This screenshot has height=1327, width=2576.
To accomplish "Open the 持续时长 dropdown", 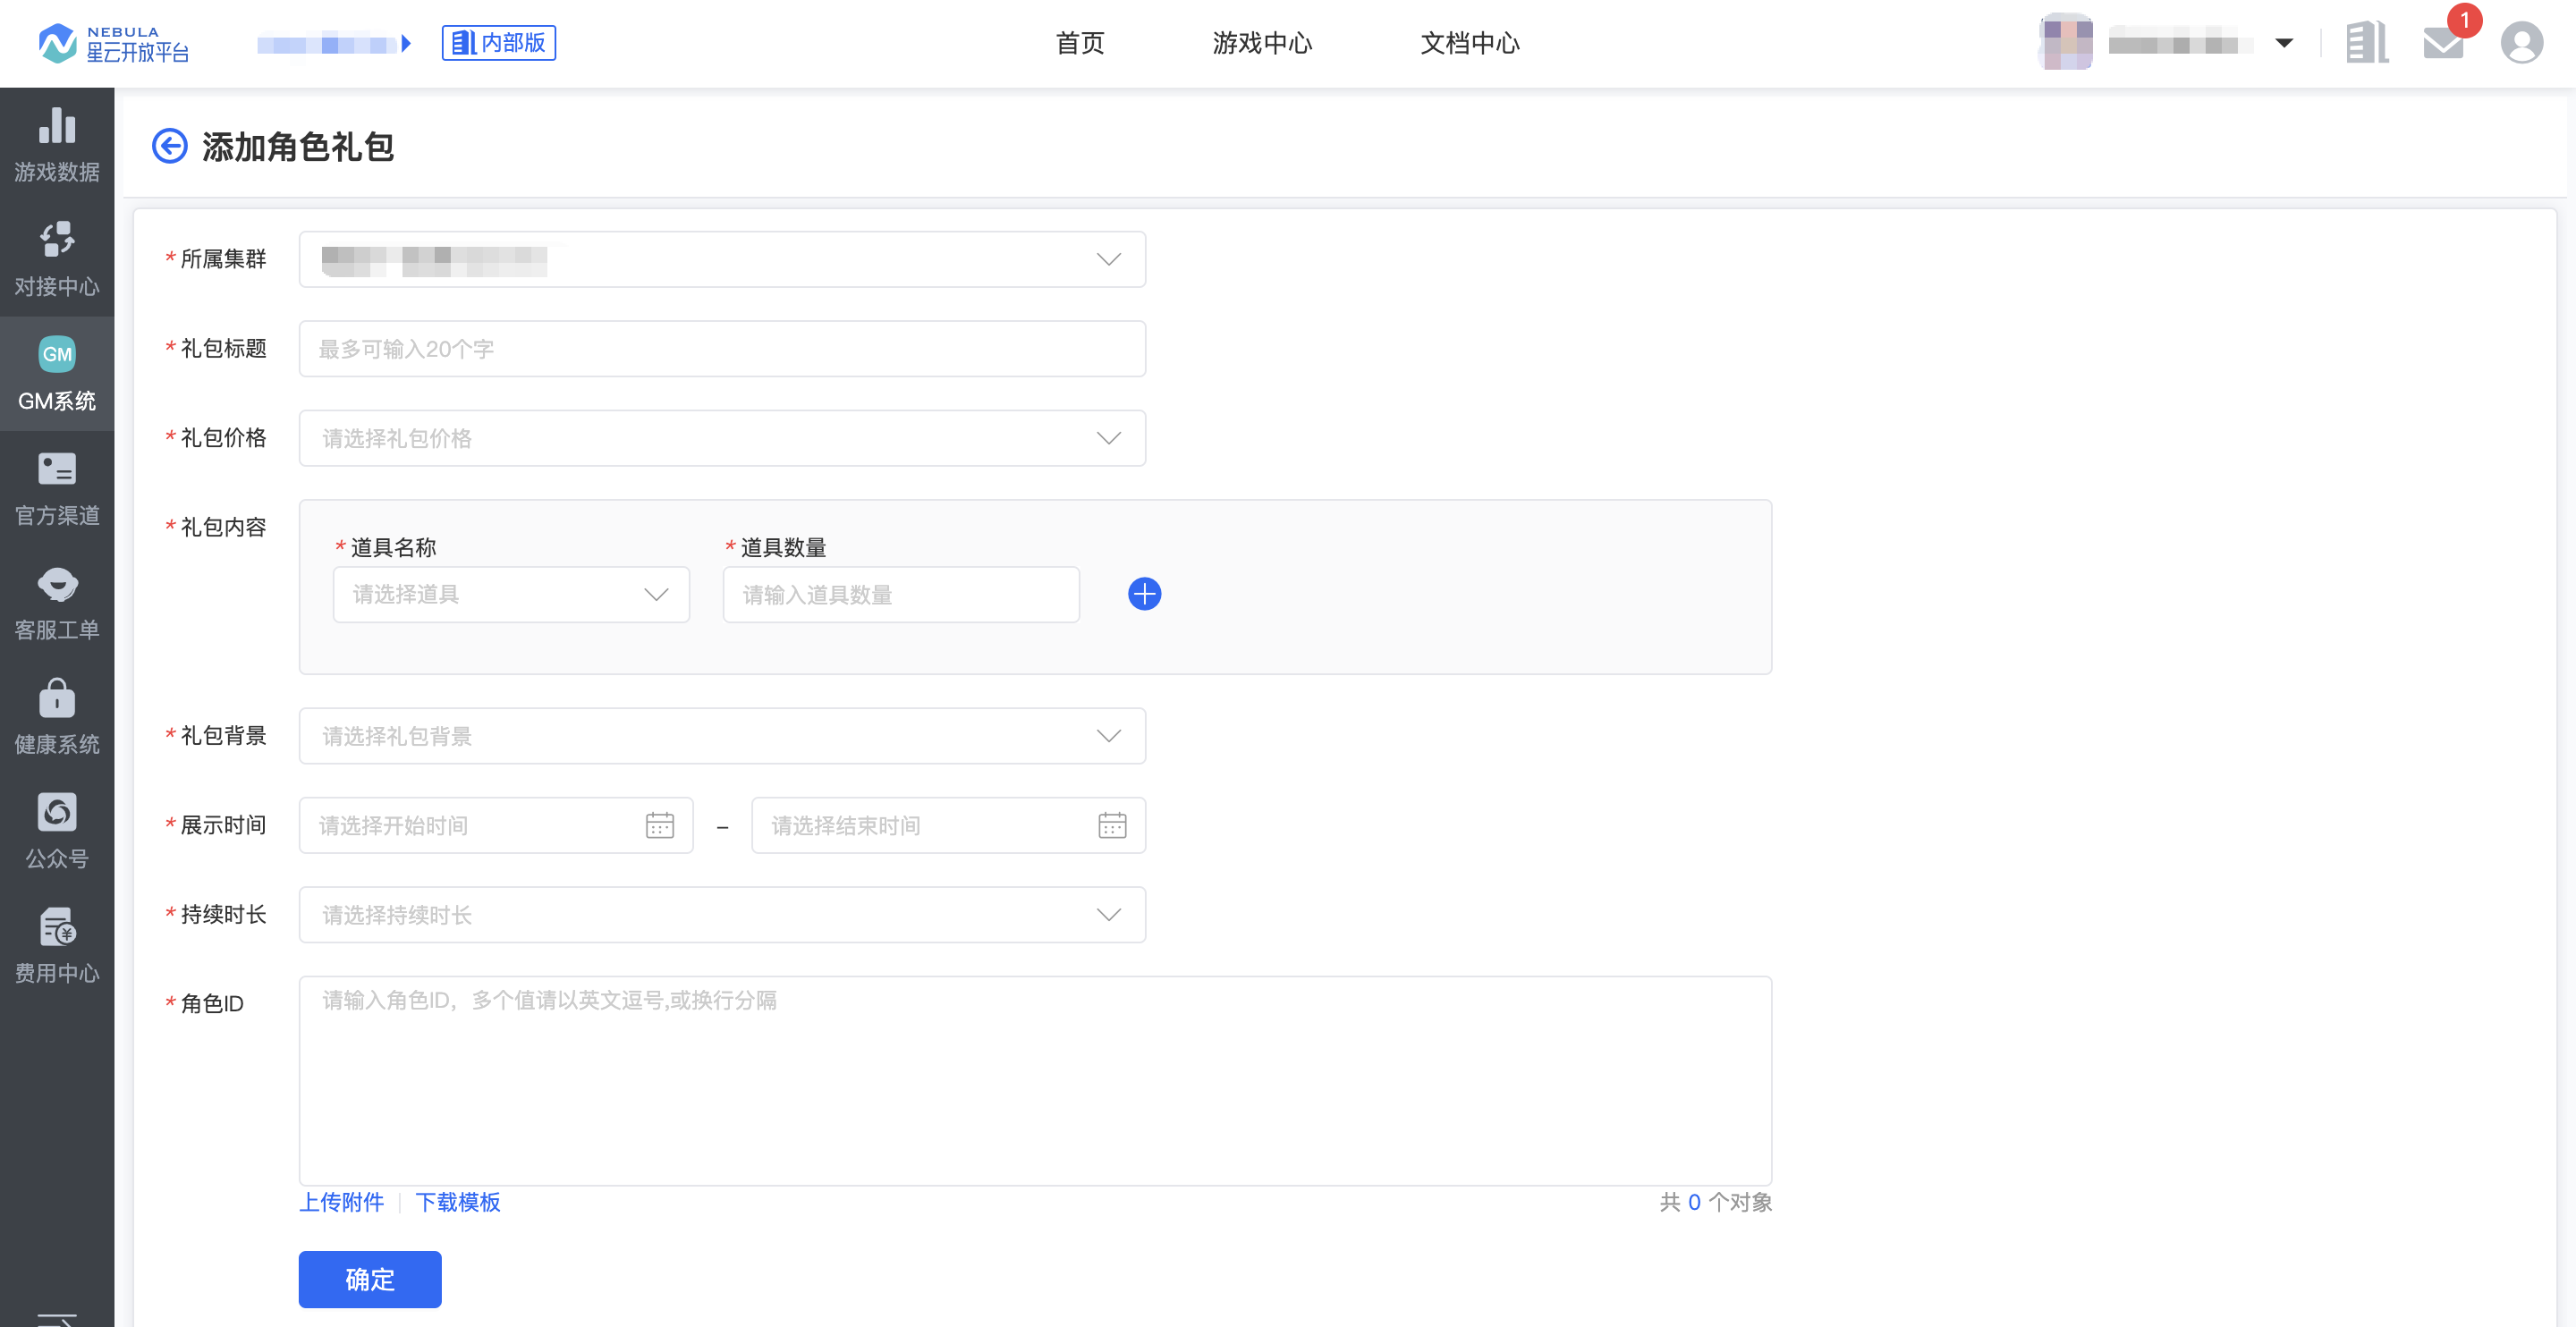I will pyautogui.click(x=722, y=914).
